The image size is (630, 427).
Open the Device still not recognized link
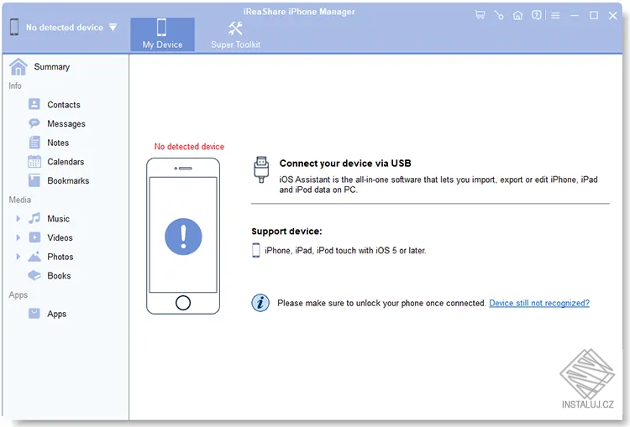pyautogui.click(x=539, y=303)
